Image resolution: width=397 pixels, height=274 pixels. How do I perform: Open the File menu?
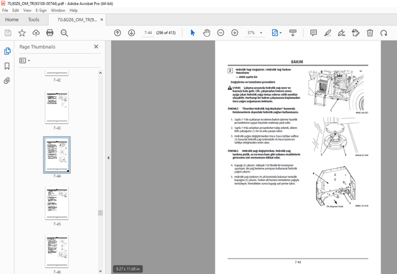5,10
